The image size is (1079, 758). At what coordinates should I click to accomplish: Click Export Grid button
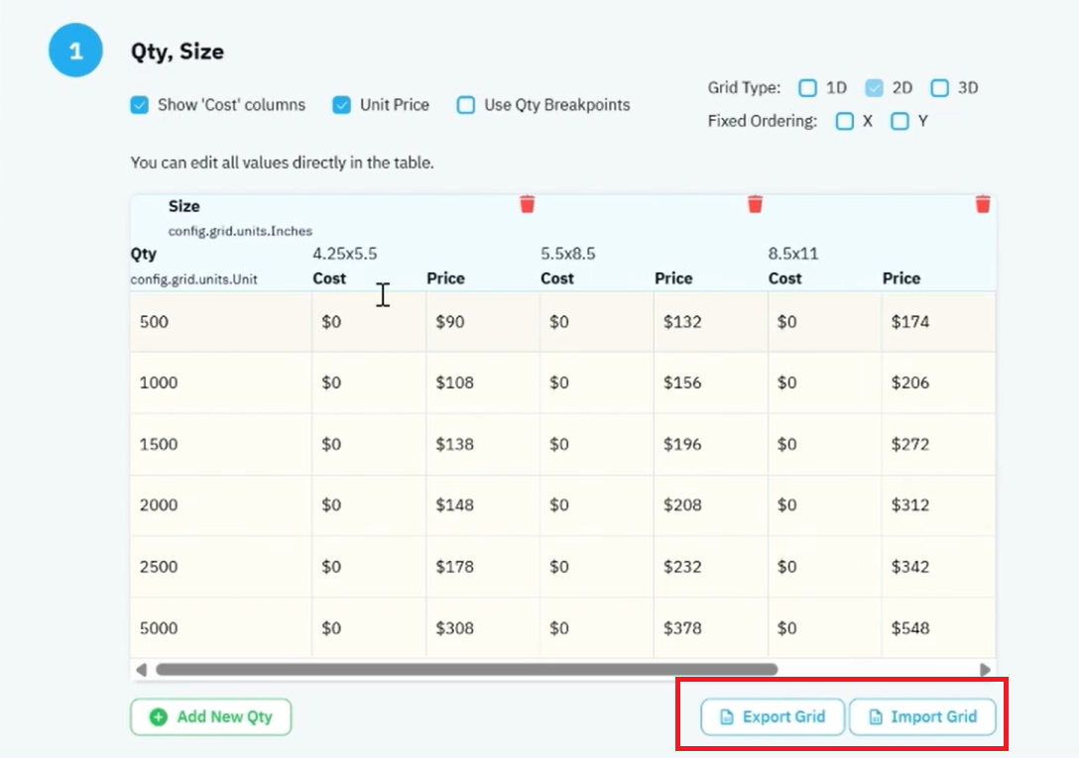click(x=773, y=716)
